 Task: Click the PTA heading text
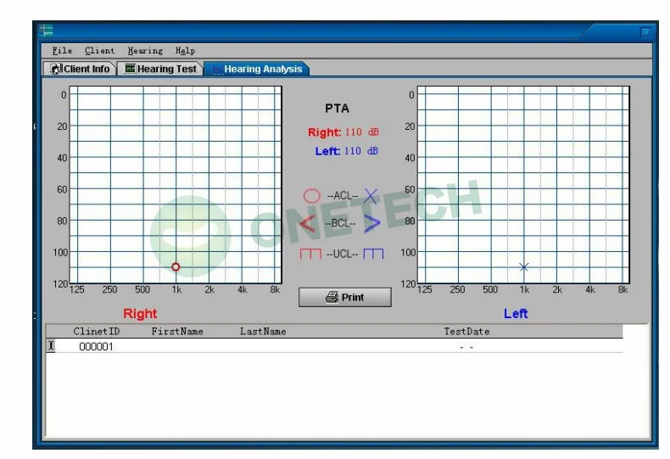pyautogui.click(x=338, y=109)
